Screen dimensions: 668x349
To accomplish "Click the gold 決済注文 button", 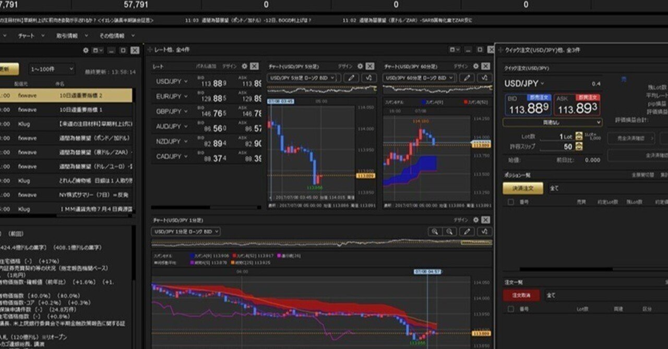I will click(x=523, y=188).
